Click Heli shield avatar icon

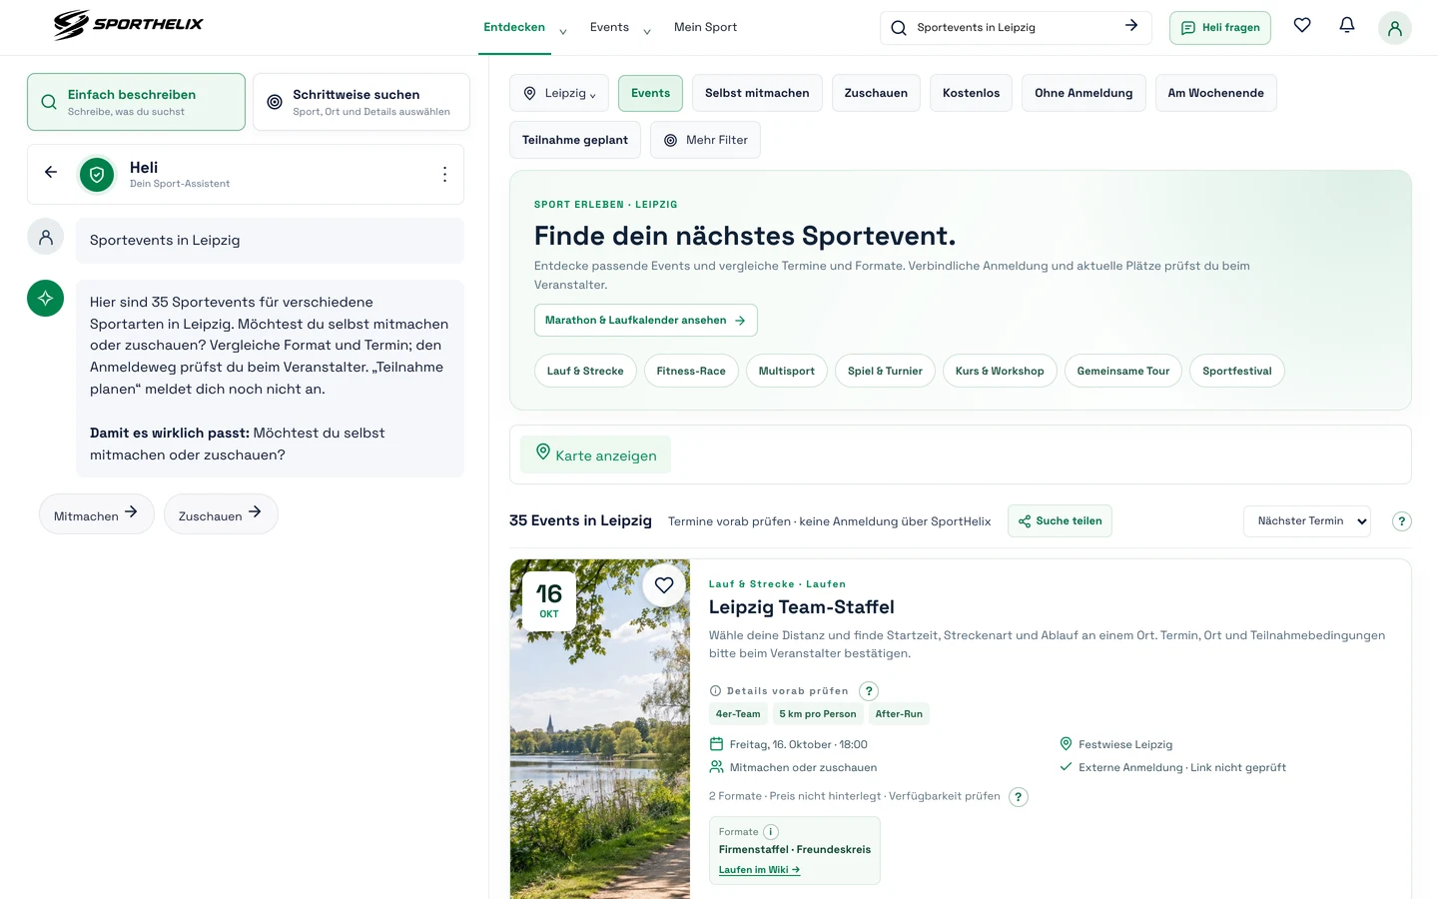[97, 175]
